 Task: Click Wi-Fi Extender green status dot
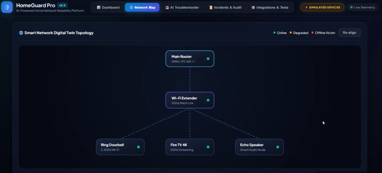point(208,100)
